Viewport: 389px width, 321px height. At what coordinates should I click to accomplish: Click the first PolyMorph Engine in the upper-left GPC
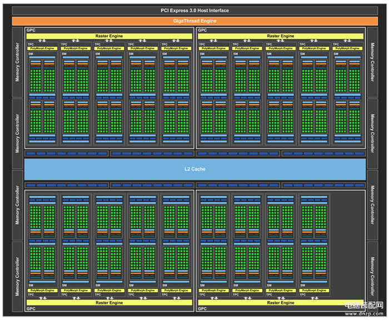[42, 48]
